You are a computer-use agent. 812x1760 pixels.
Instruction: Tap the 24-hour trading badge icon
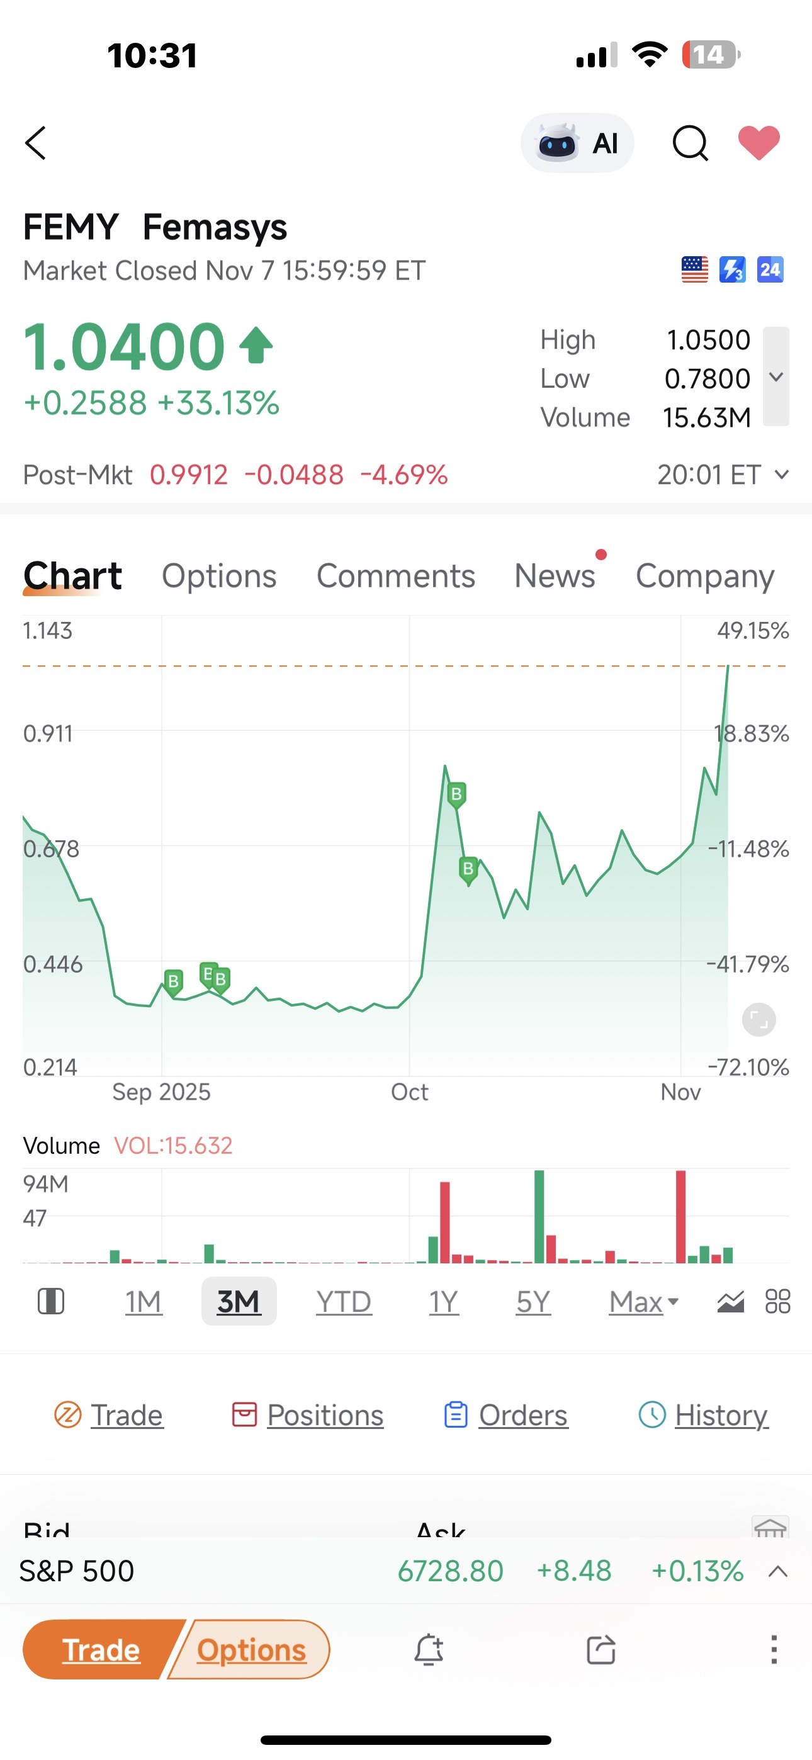pyautogui.click(x=770, y=270)
